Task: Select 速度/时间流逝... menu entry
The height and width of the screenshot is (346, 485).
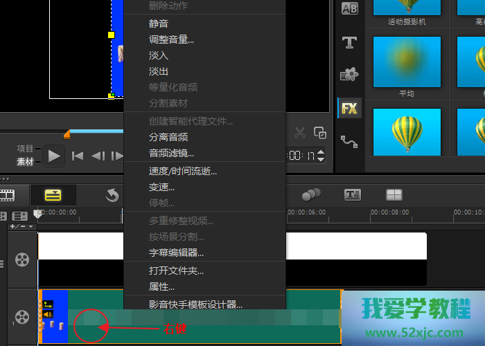Action: (183, 171)
